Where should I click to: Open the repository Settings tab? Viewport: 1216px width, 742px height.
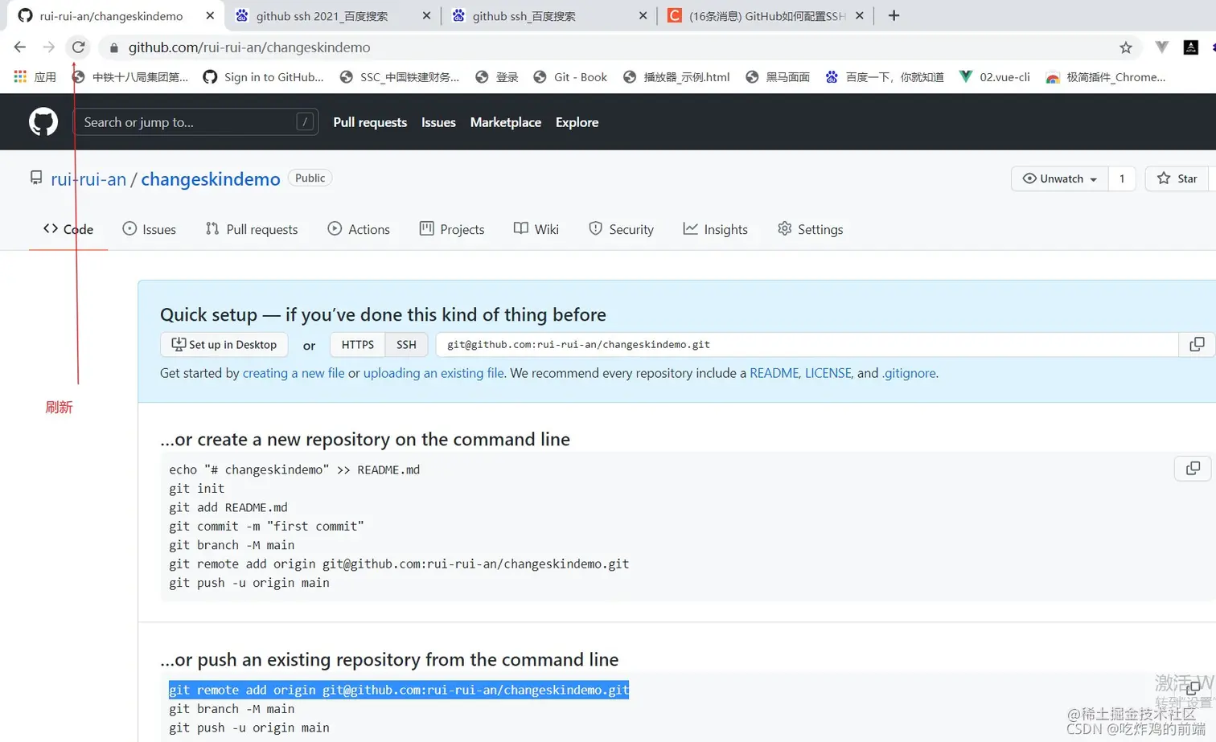[810, 229]
